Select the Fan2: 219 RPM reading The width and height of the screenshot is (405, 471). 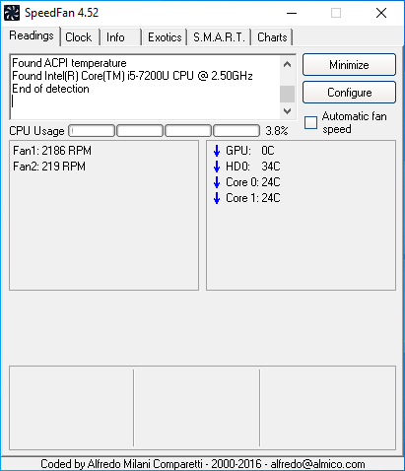(49, 167)
